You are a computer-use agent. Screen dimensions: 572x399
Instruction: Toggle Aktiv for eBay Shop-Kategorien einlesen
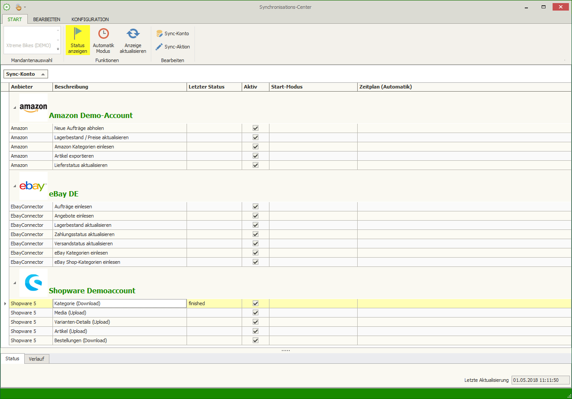point(255,262)
